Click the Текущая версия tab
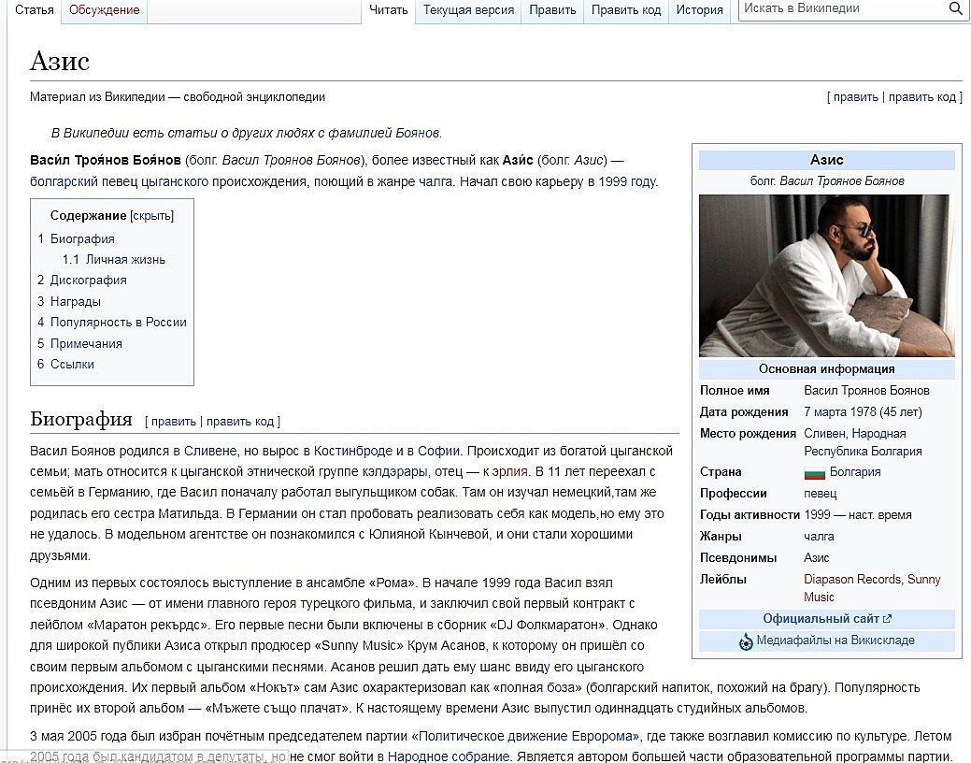The height and width of the screenshot is (763, 971). click(468, 10)
